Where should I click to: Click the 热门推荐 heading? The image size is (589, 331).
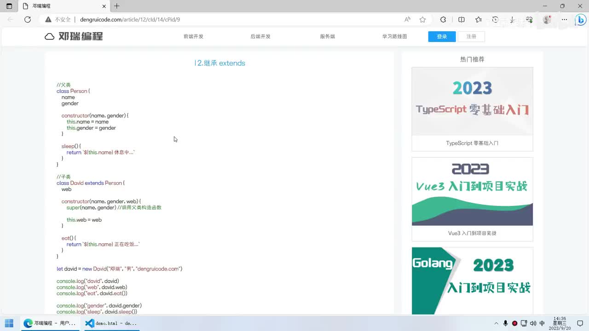(x=472, y=59)
